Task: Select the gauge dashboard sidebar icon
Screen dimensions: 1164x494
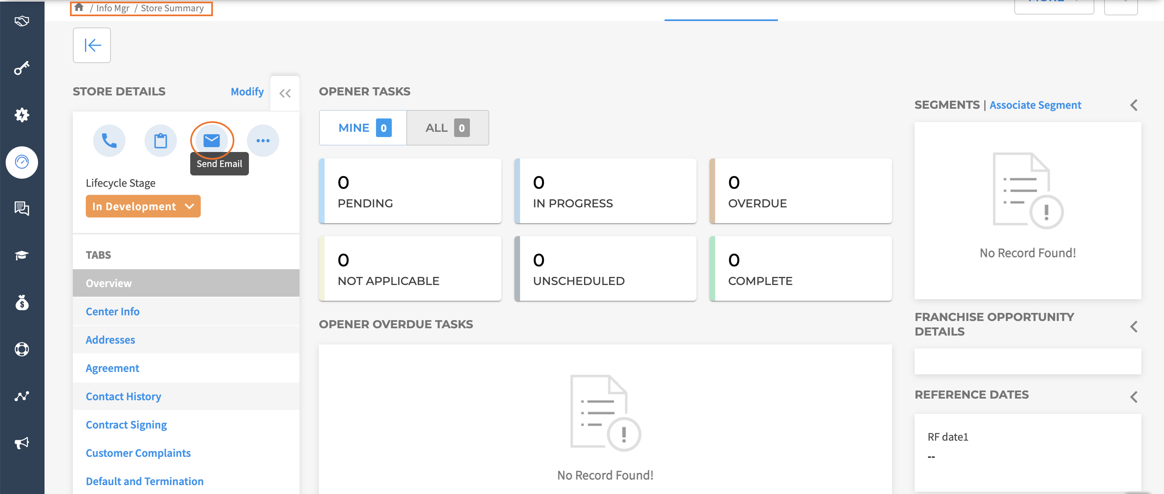Action: click(22, 162)
